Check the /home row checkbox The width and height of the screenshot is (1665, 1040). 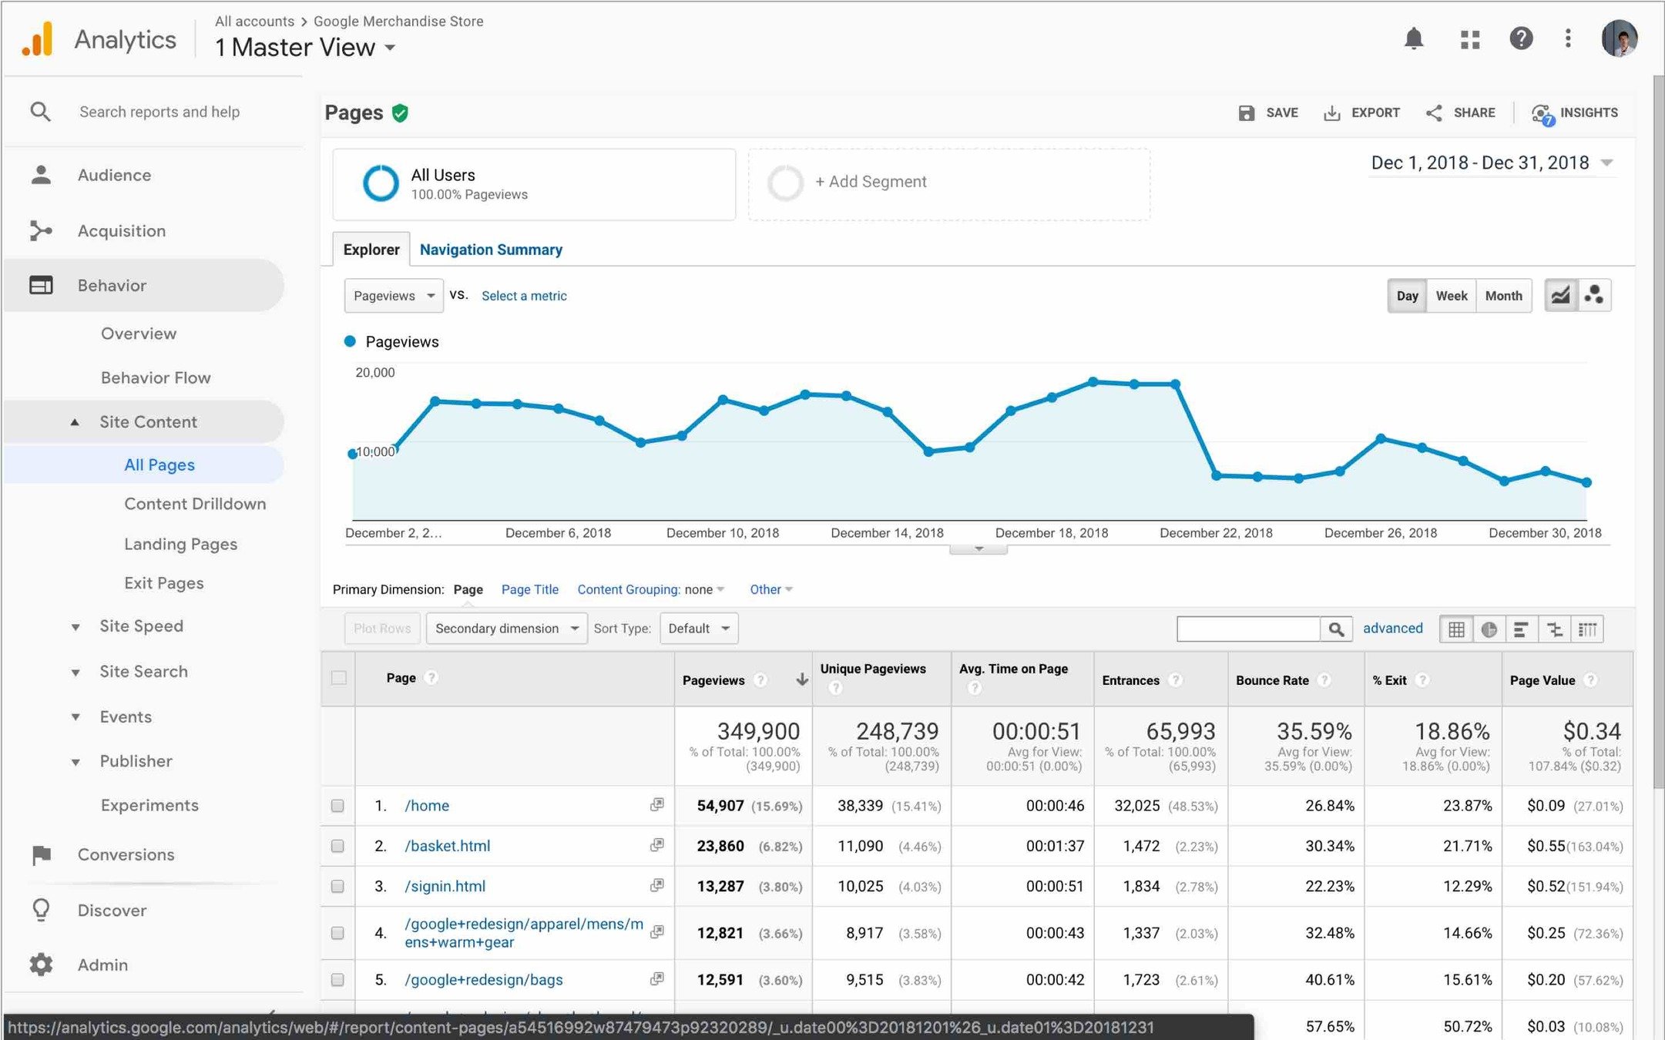coord(337,806)
